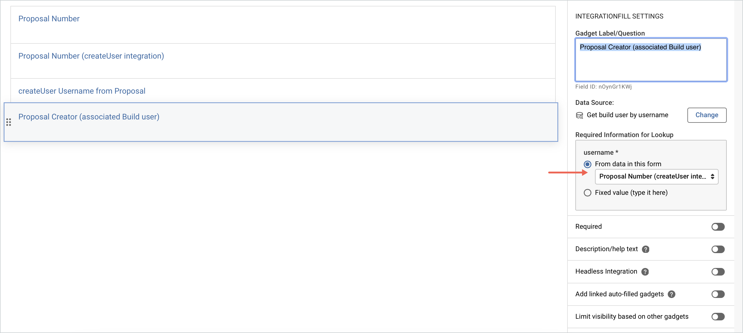This screenshot has width=743, height=333.
Task: Enable Add linked auto-filled gadgets toggle
Action: click(x=718, y=294)
